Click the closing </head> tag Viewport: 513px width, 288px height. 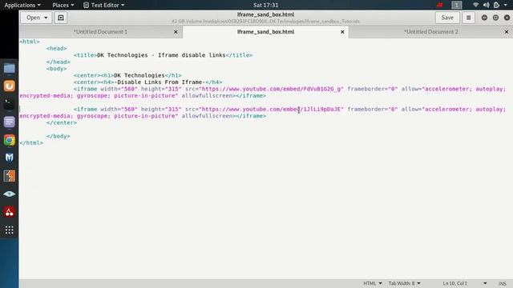(59, 62)
